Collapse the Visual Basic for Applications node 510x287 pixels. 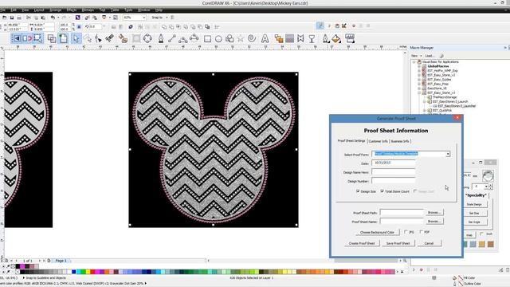pos(414,62)
